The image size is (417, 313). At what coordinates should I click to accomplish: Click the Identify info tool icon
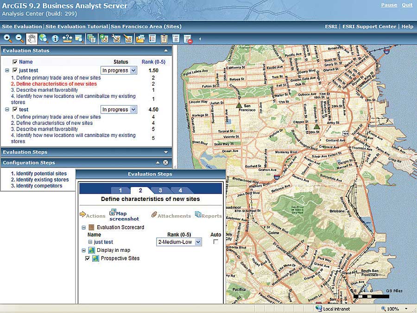[x=55, y=38]
